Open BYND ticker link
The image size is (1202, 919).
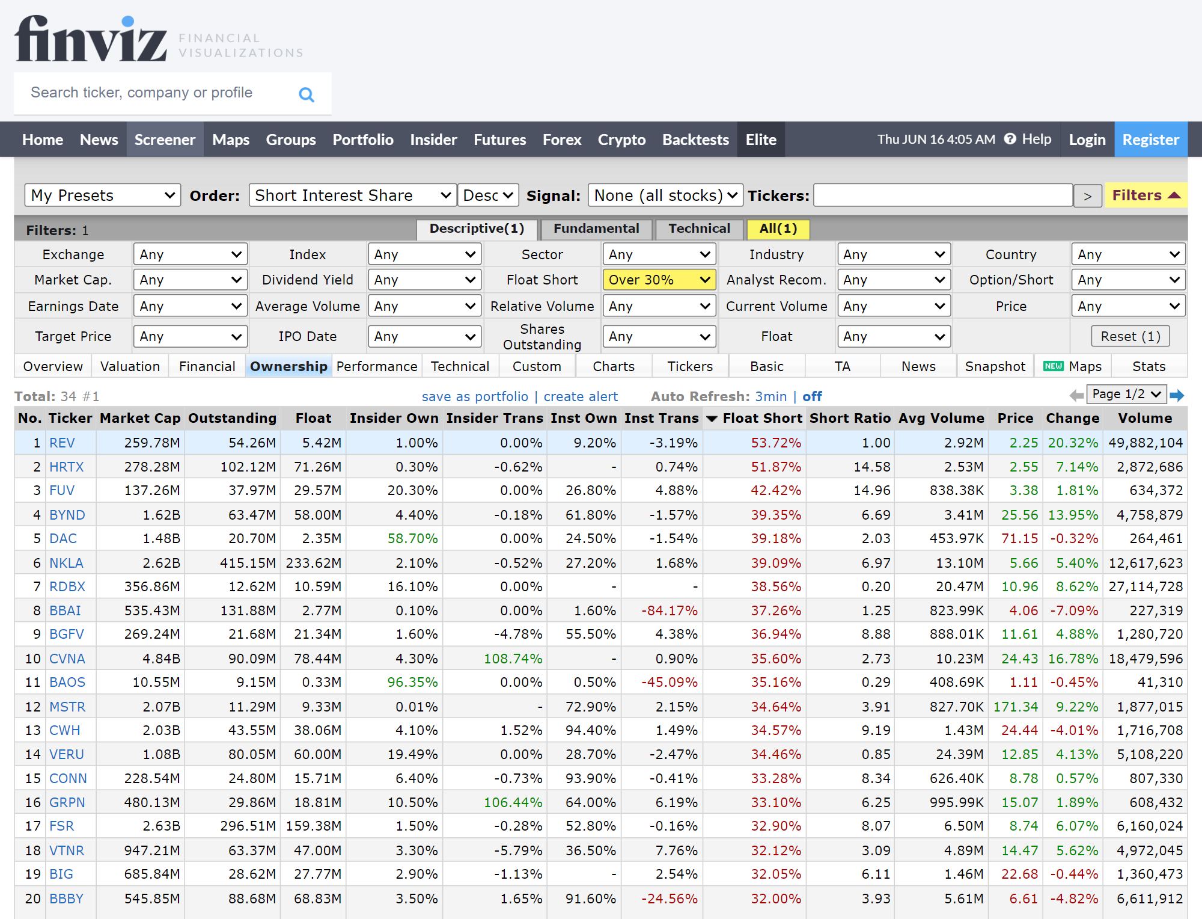click(x=67, y=515)
